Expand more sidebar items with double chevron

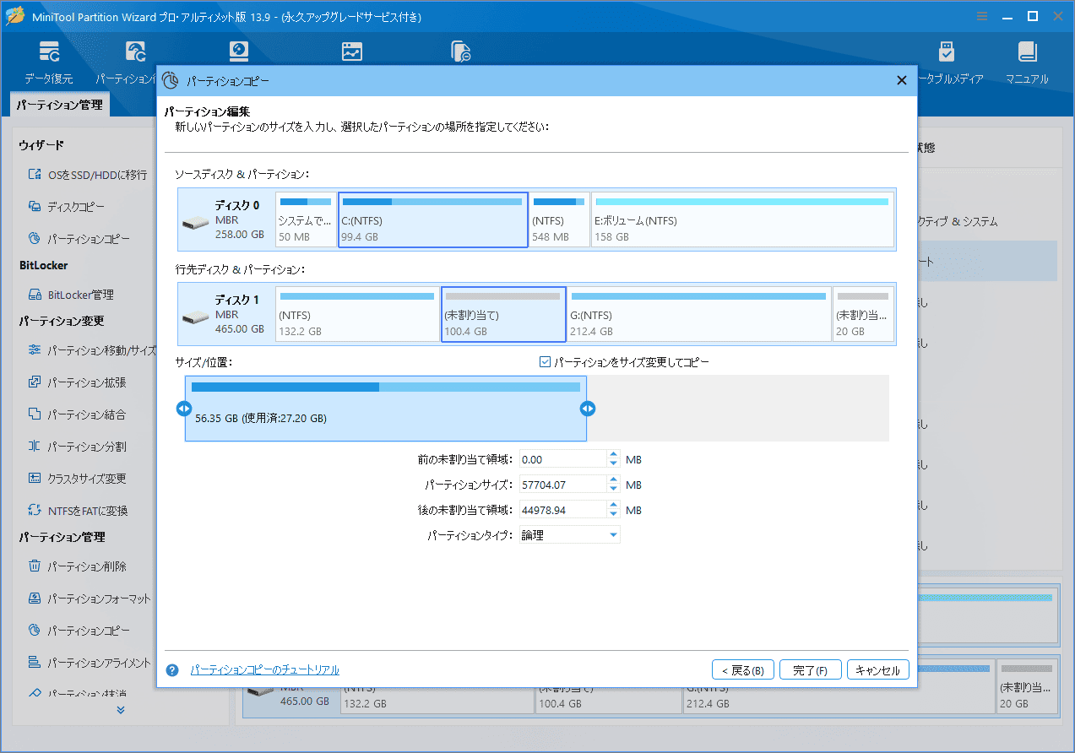121,710
